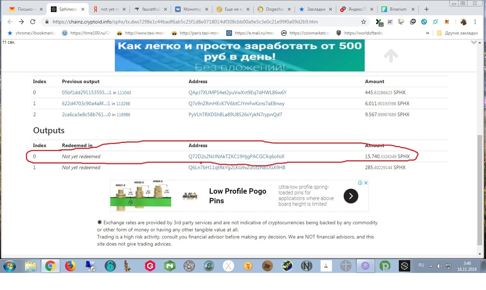Collapse the top panel chevron
Image resolution: width=486 pixels, height=290 pixels.
click(x=473, y=42)
